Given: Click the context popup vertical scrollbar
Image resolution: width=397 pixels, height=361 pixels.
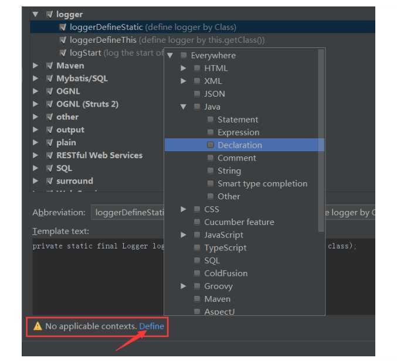Looking at the screenshot, I should point(321,141).
